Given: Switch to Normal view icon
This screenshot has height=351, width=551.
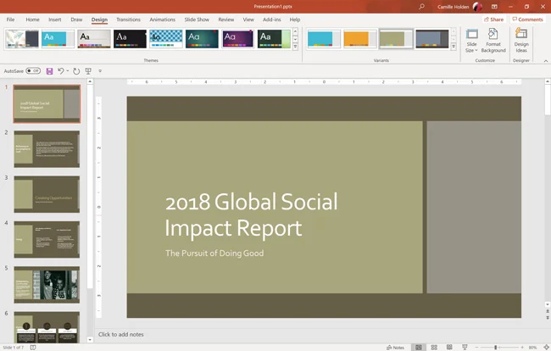Looking at the screenshot, I should (x=419, y=348).
